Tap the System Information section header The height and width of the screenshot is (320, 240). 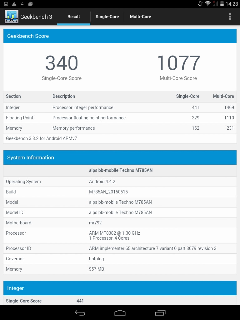tap(120, 157)
